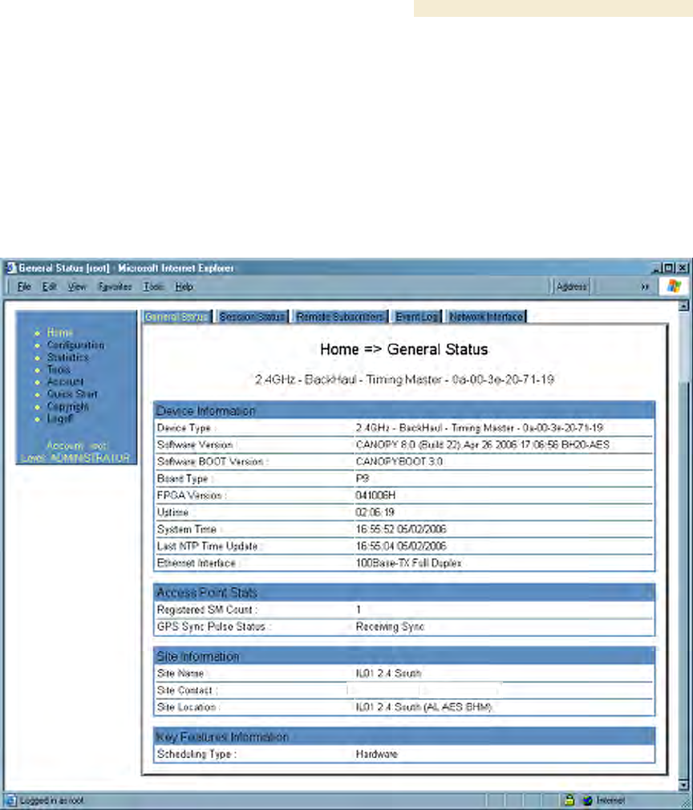This screenshot has height=810, width=693.
Task: Go to Home in the sidebar
Action: [60, 332]
